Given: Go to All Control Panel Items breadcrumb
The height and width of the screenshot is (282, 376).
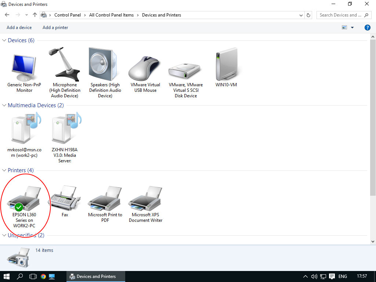Looking at the screenshot, I should tap(111, 15).
